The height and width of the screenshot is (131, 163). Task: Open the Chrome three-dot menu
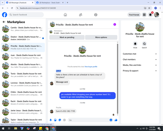(160, 8)
